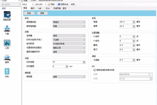Click the 宽度 spinner arrows
This screenshot has width=157, height=105.
[134, 22]
